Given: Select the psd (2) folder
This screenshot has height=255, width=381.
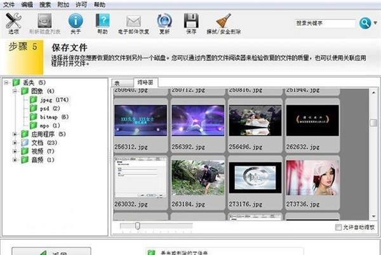Looking at the screenshot, I should point(50,108).
